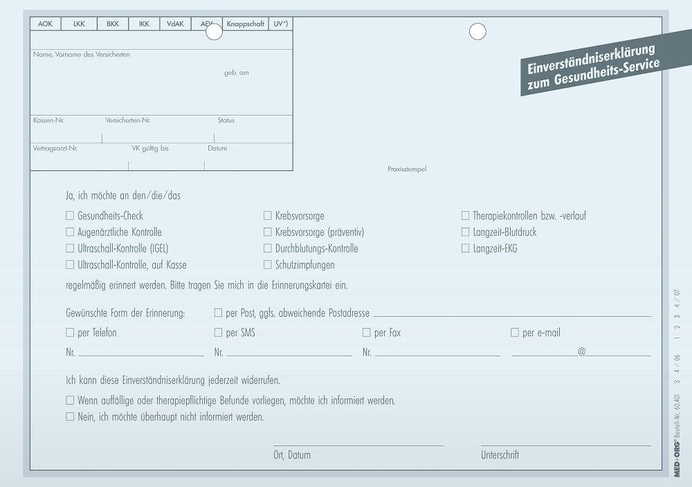The width and height of the screenshot is (692, 487).
Task: Select the Durchblutungs-Kontrolle checkbox
Action: 267,248
